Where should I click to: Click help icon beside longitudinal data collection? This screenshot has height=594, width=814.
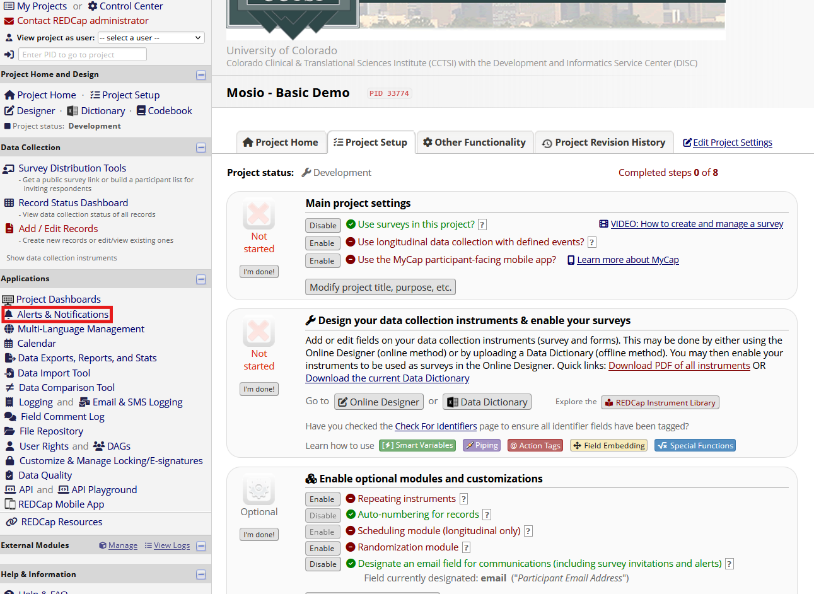592,242
